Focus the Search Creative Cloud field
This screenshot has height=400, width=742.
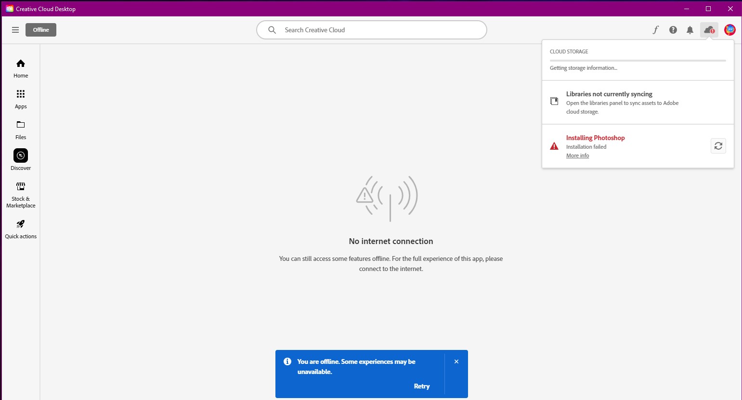click(372, 30)
